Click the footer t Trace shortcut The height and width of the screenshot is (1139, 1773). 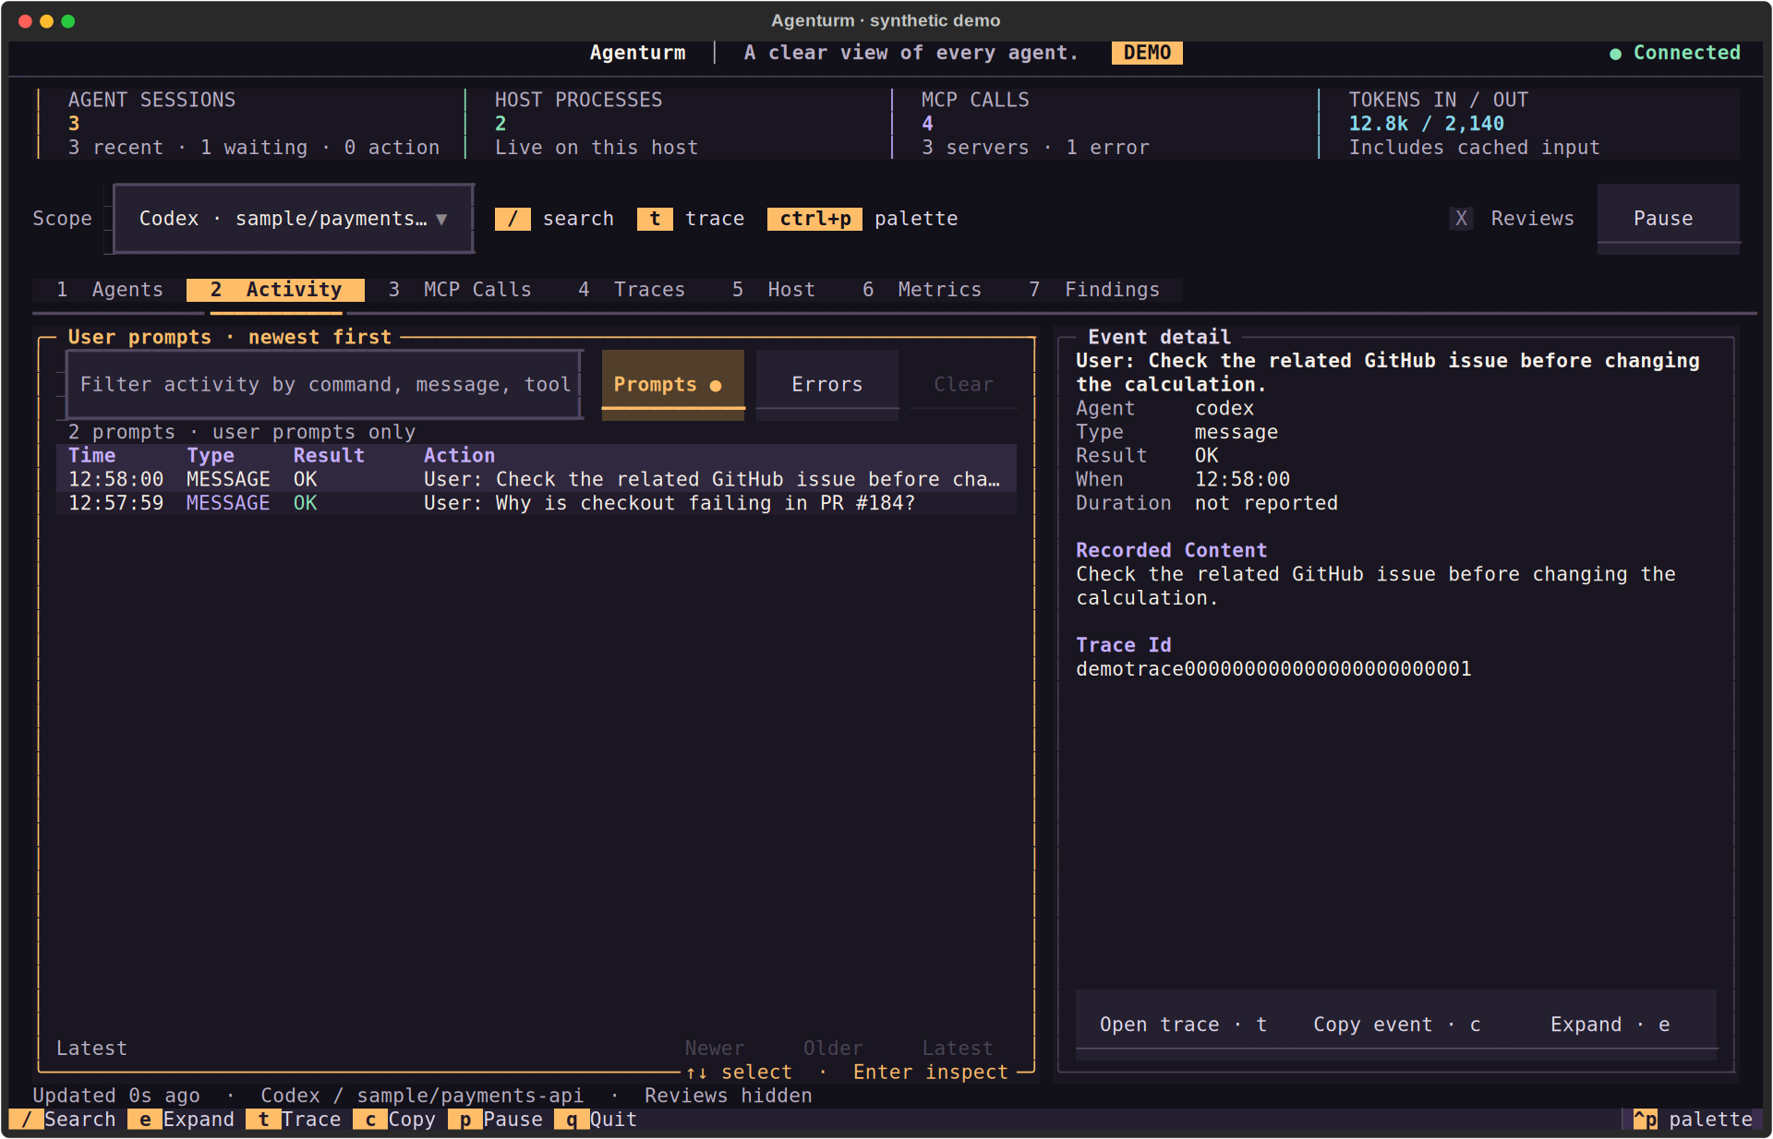pyautogui.click(x=294, y=1120)
